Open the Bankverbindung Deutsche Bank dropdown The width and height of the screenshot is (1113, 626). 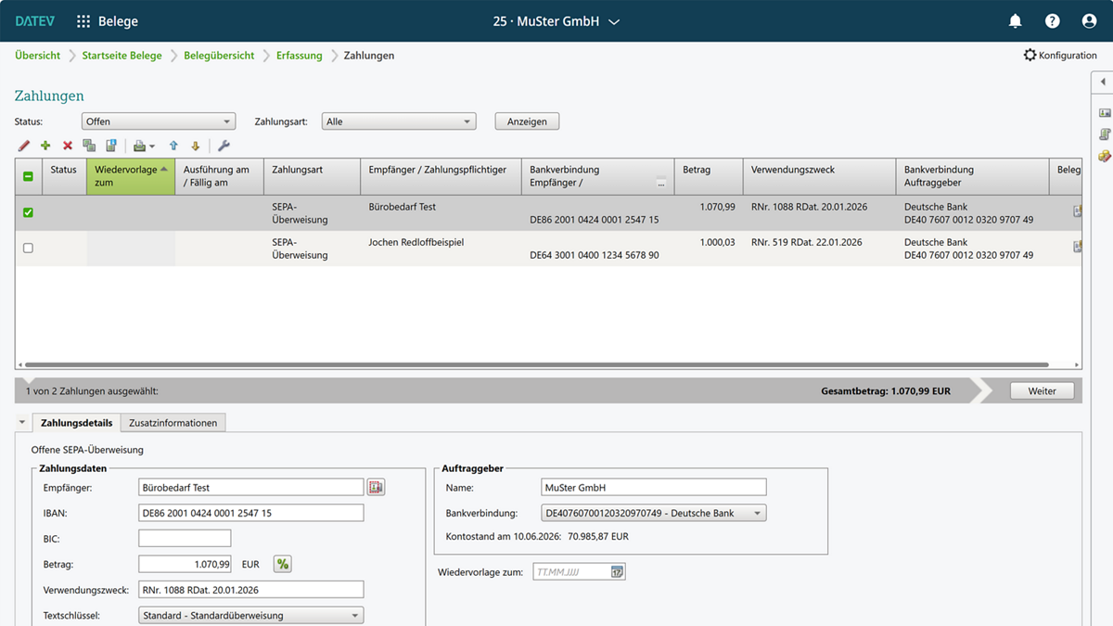coord(654,513)
